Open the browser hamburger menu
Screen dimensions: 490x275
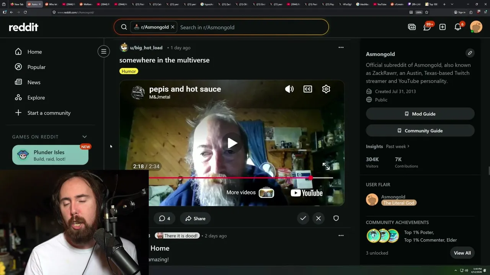pyautogui.click(x=485, y=12)
